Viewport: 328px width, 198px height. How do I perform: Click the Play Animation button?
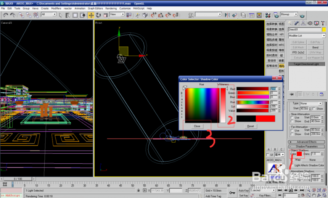coord(291,190)
